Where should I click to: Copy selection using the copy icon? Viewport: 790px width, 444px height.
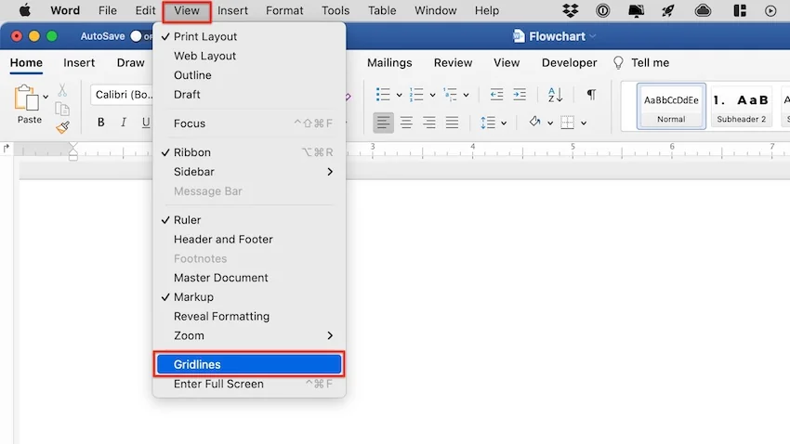(x=62, y=109)
